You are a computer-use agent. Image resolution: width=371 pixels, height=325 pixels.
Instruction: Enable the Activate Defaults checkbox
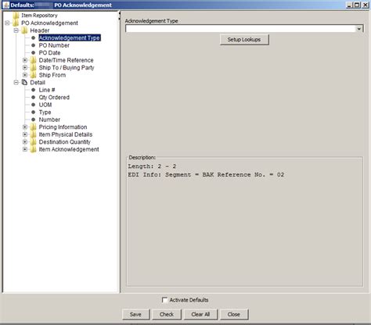coord(164,300)
